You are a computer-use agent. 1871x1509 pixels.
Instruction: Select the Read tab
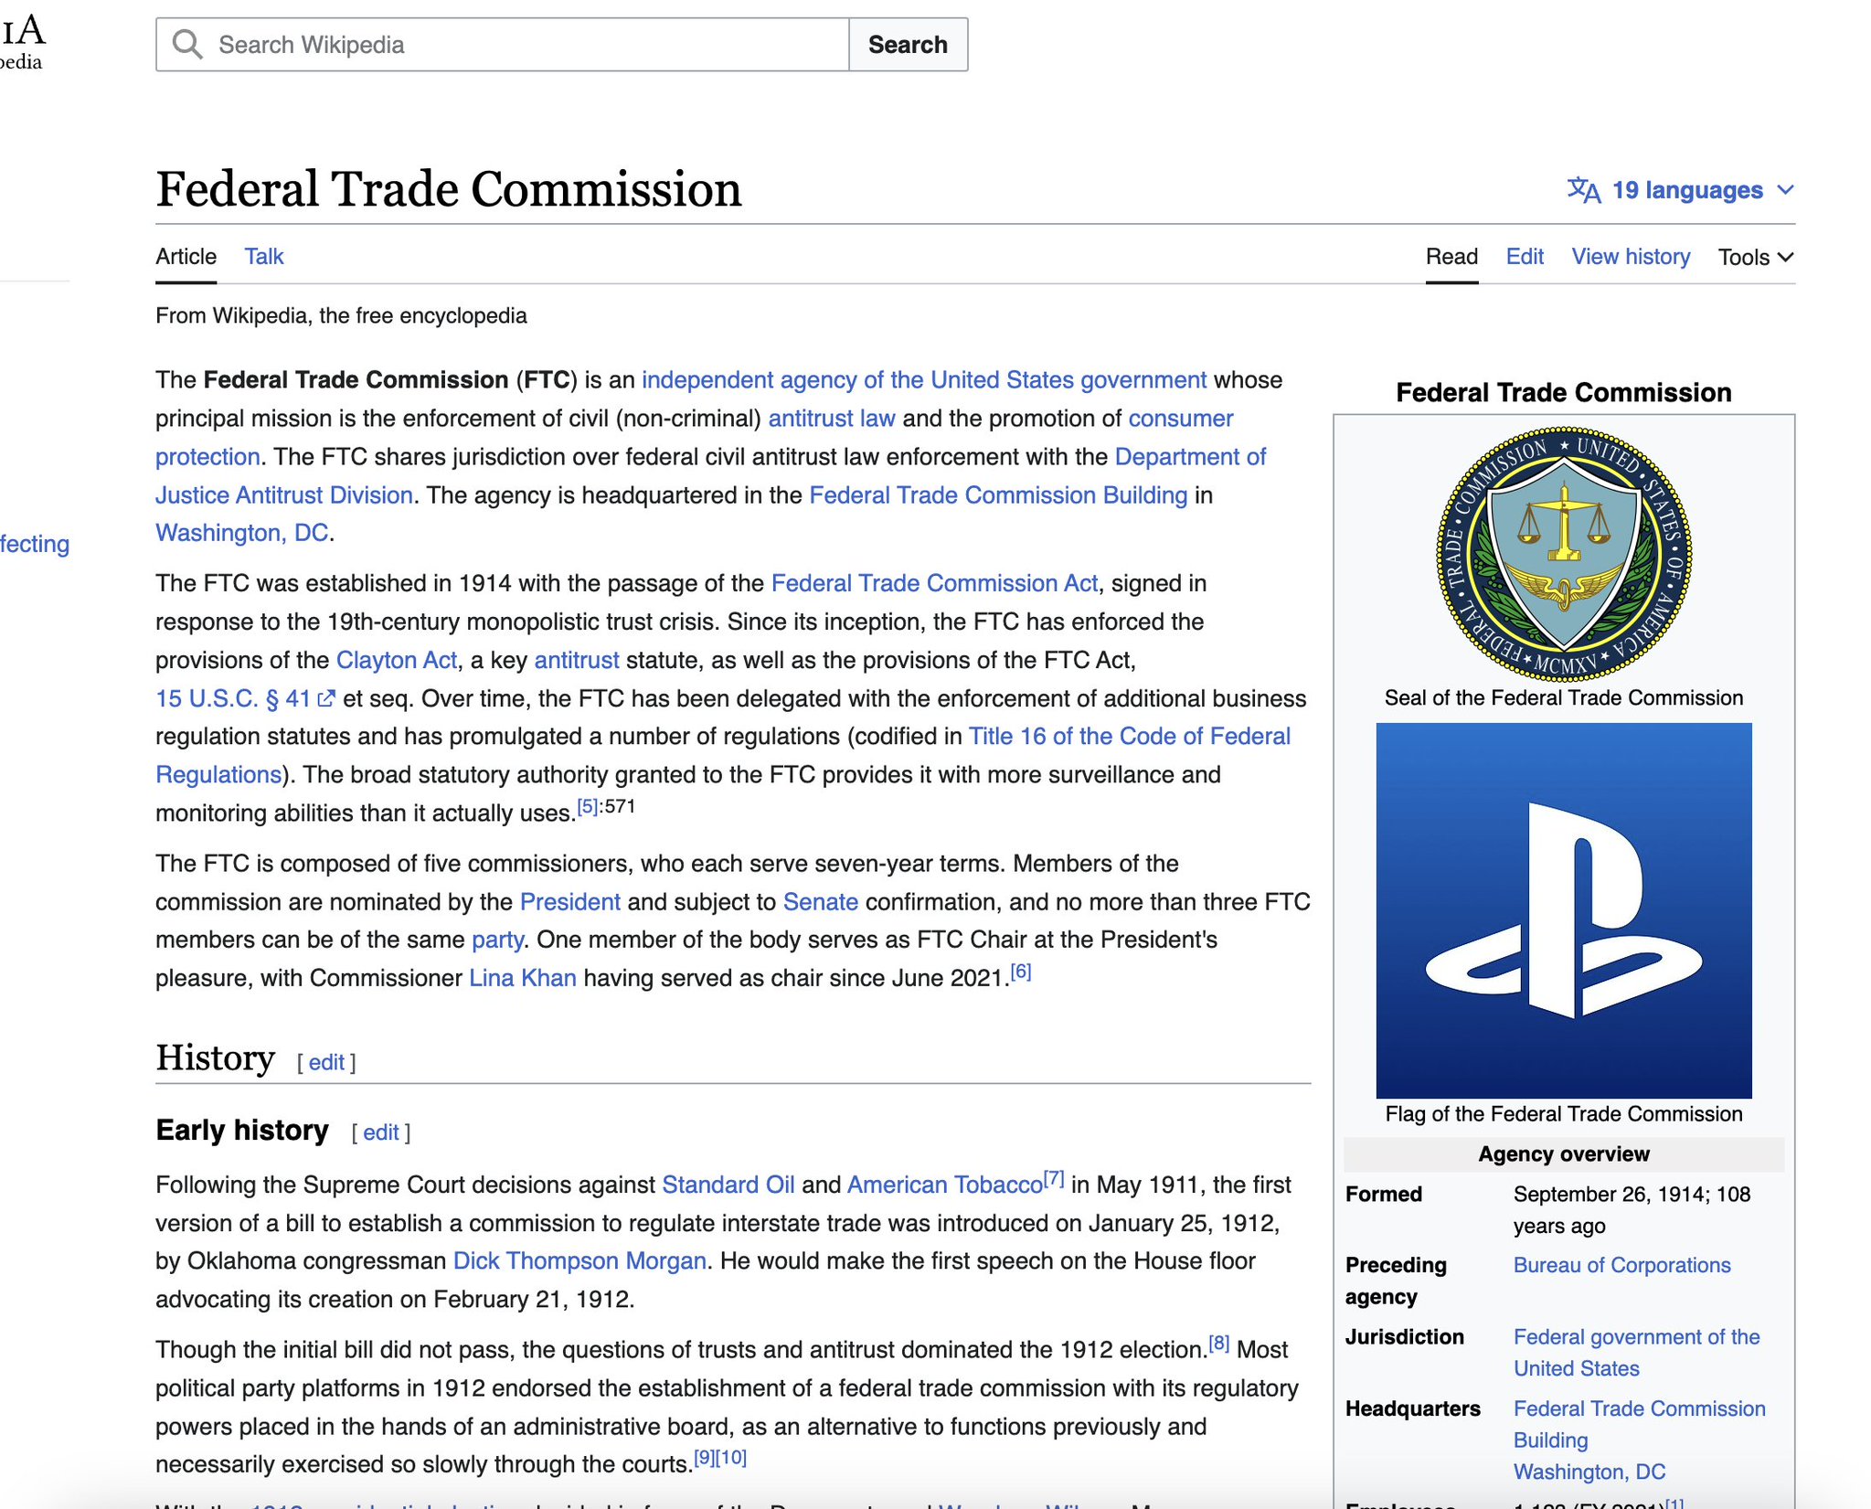(x=1451, y=257)
